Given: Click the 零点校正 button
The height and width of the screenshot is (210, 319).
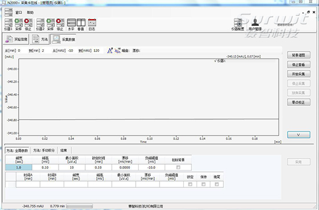Looking at the screenshot, I should tap(299, 102).
